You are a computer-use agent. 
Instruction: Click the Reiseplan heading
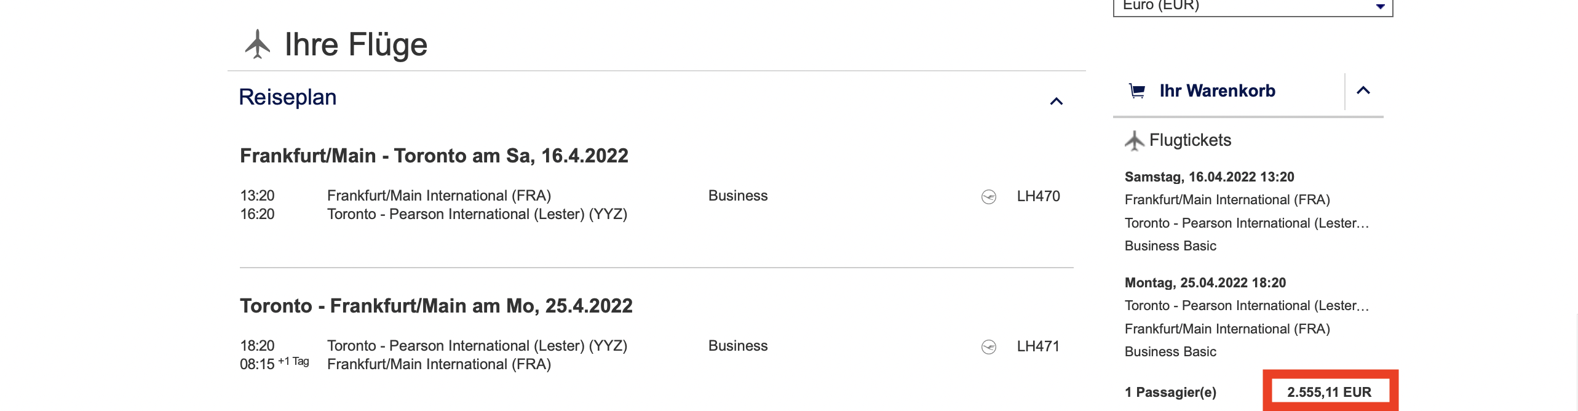(x=287, y=97)
